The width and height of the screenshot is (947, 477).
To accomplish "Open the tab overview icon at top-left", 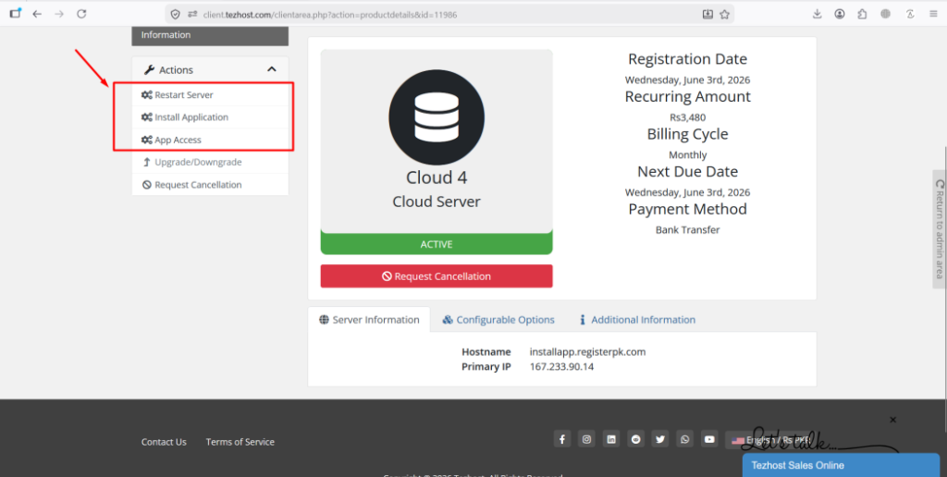I will tap(16, 13).
